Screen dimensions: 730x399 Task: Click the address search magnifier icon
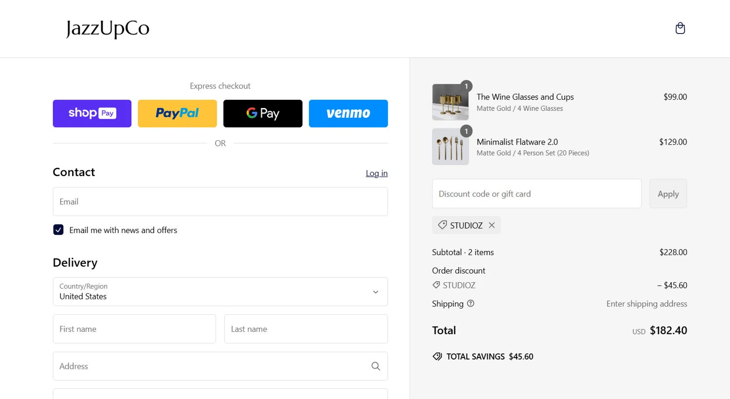376,366
